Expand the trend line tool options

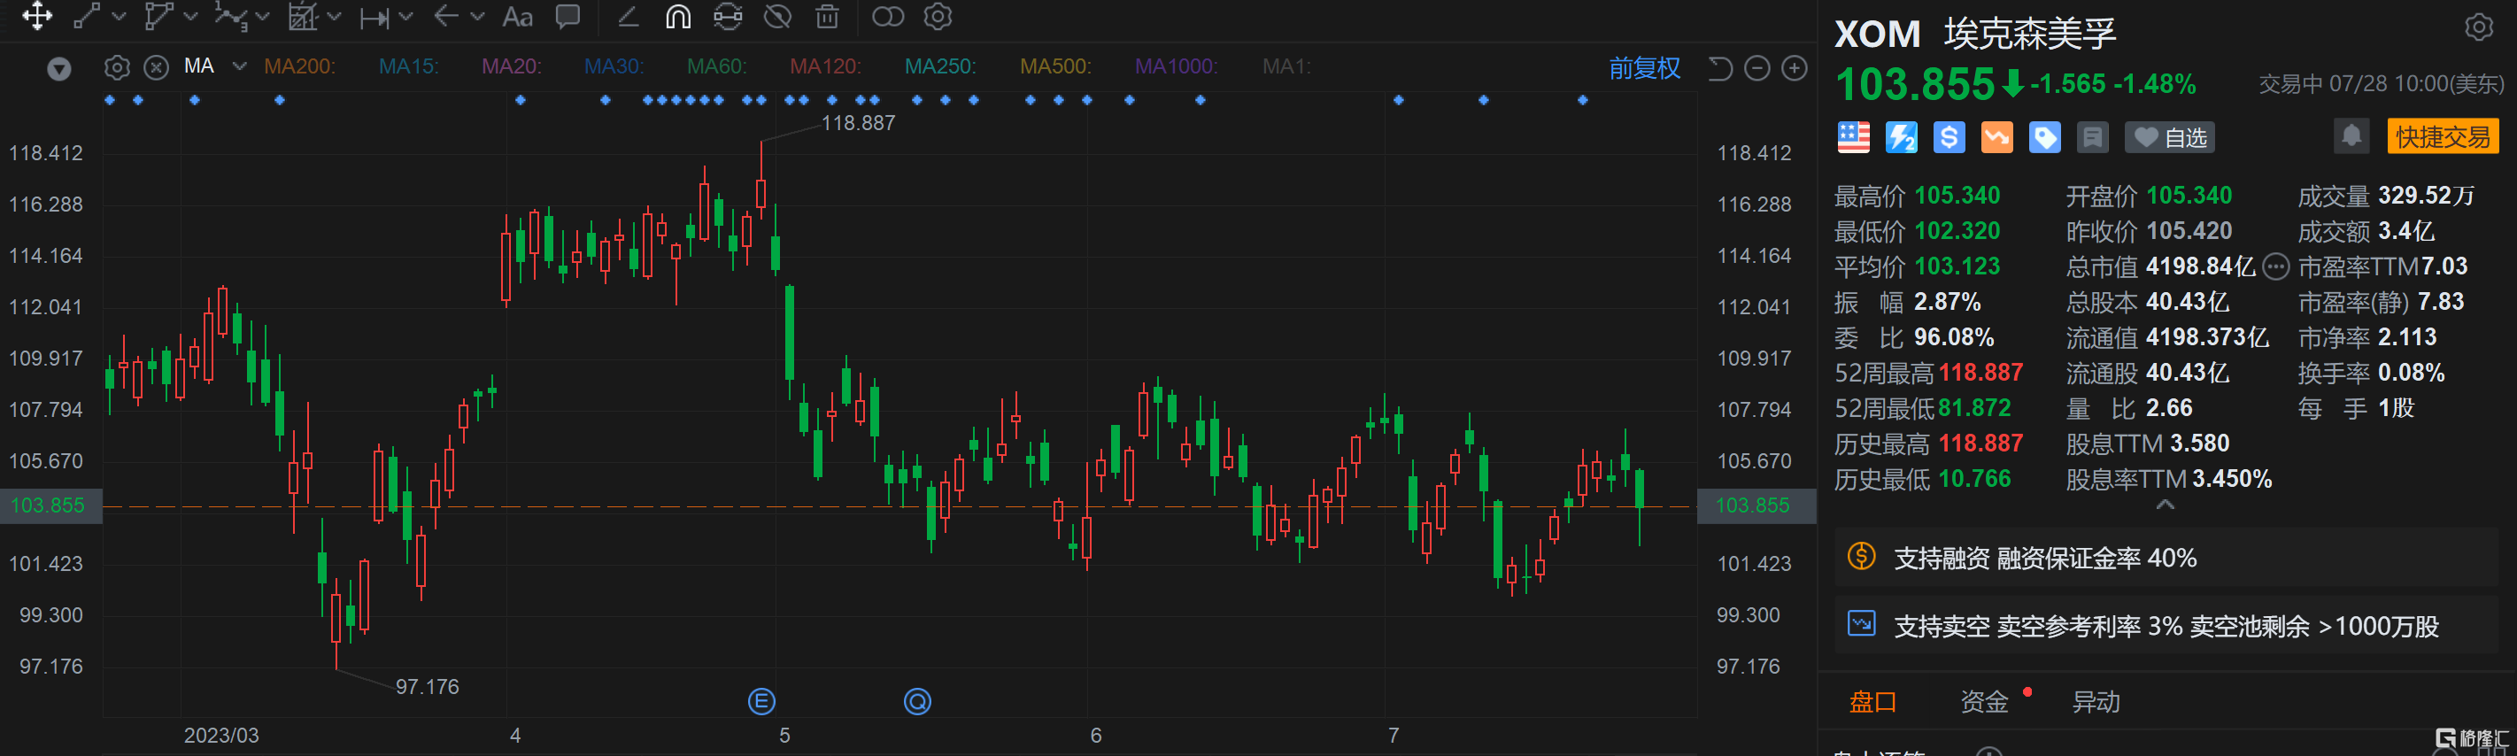(x=120, y=17)
